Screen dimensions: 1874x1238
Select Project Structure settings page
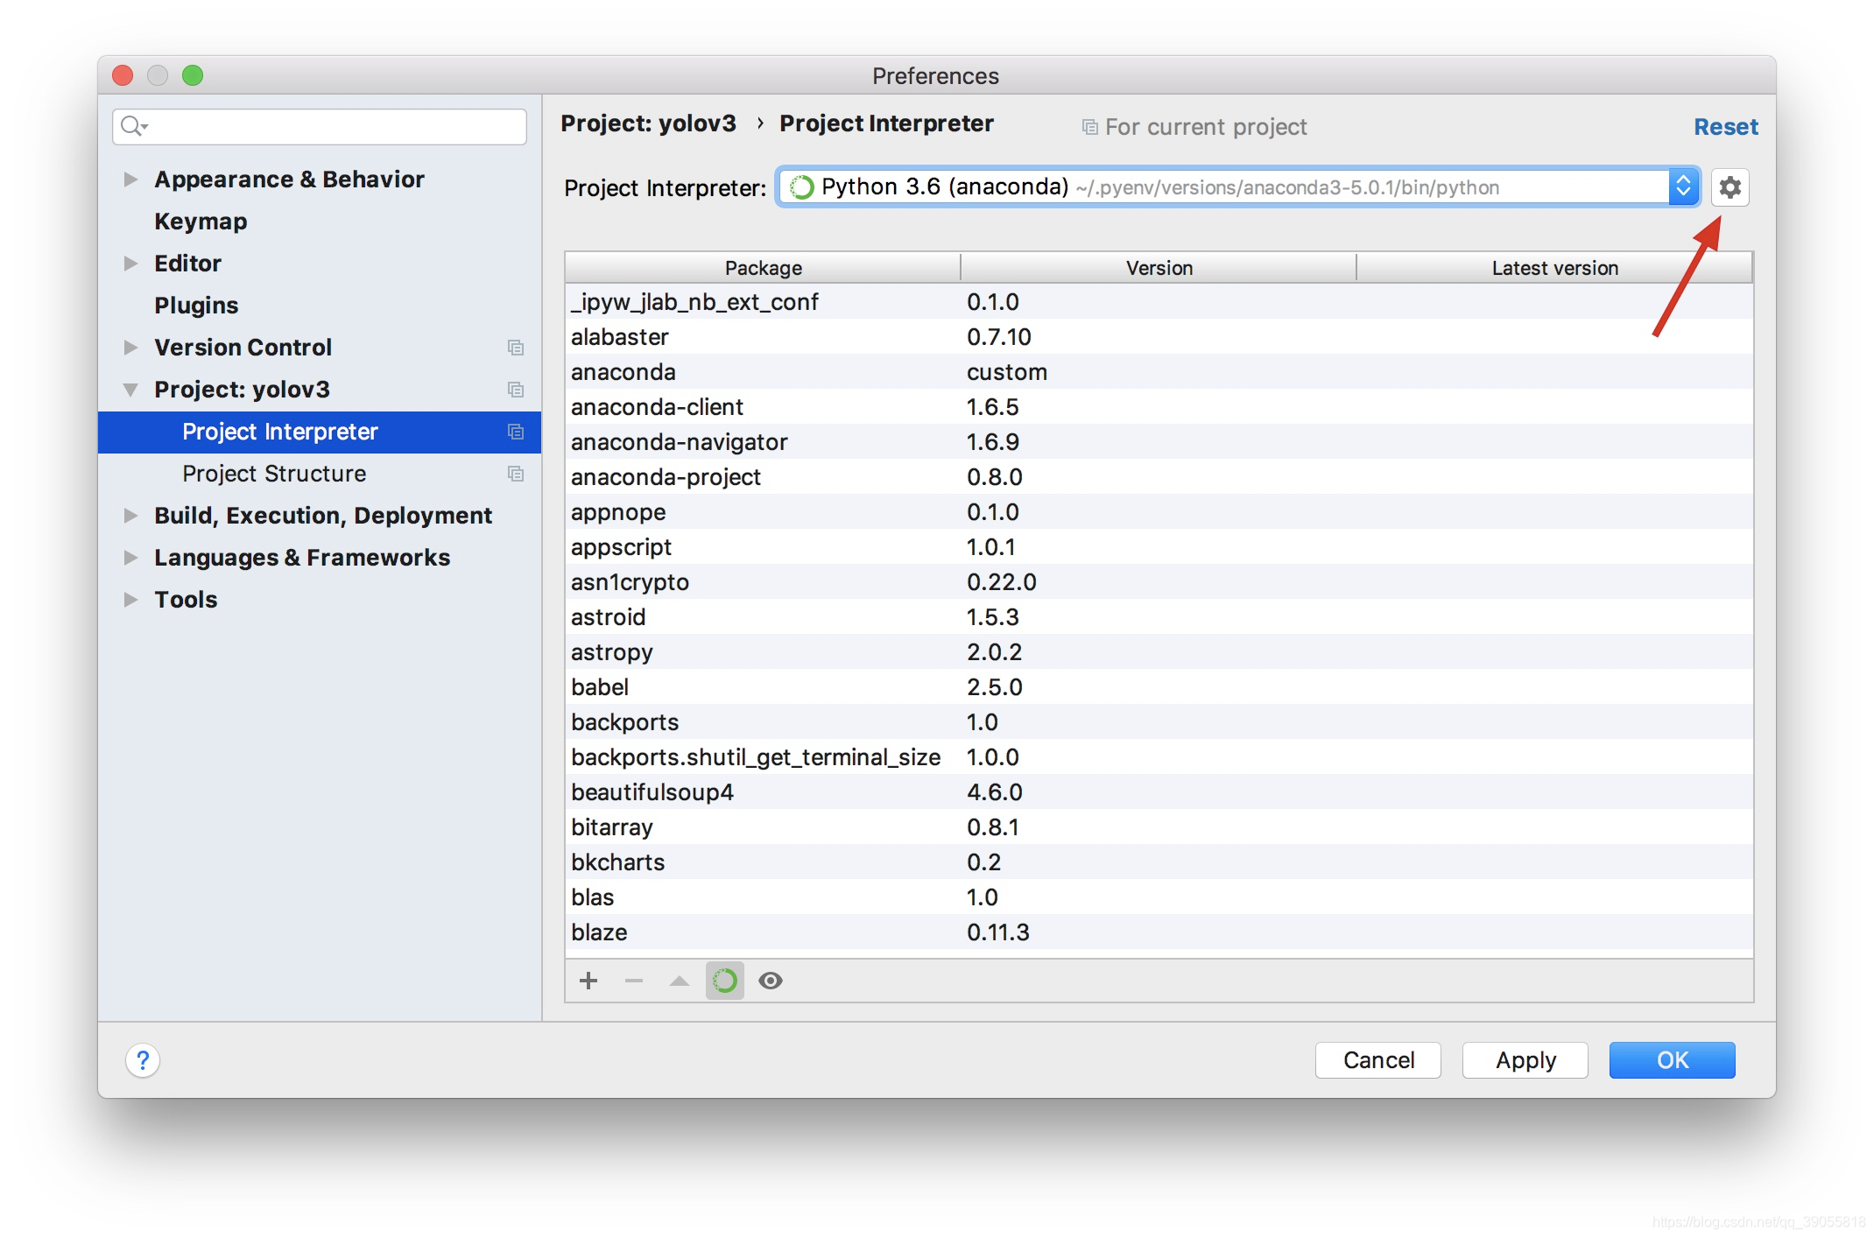tap(274, 474)
